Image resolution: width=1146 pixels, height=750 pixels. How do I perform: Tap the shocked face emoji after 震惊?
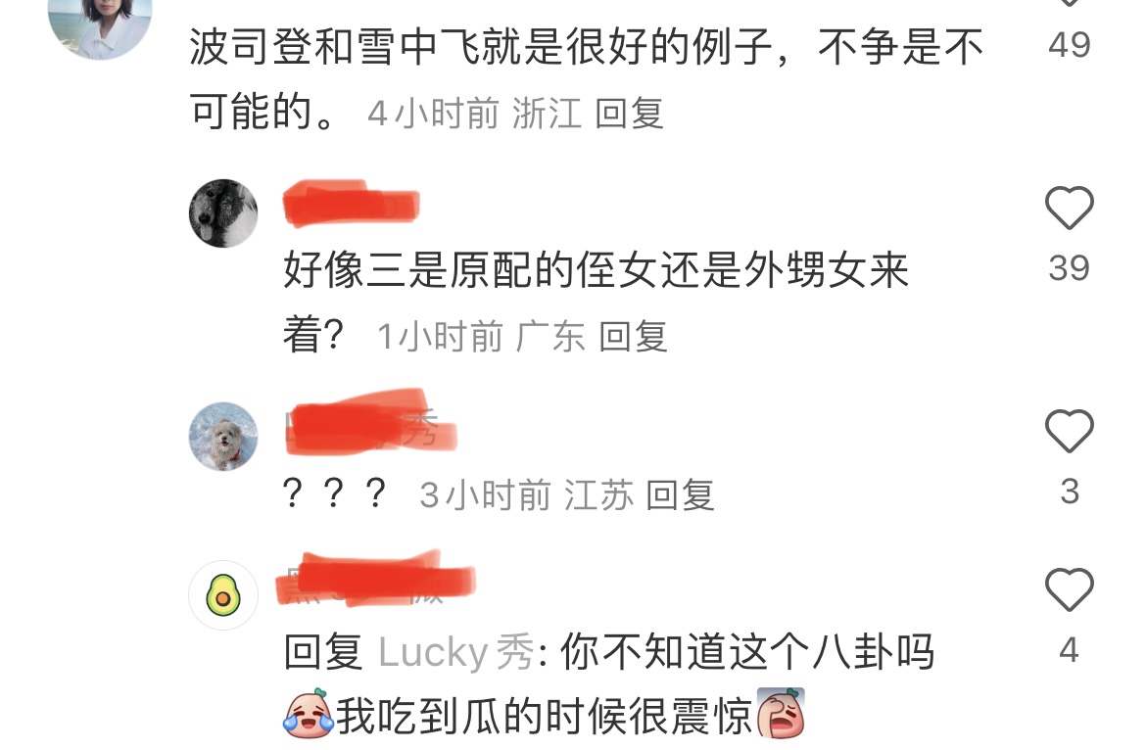coord(781,714)
